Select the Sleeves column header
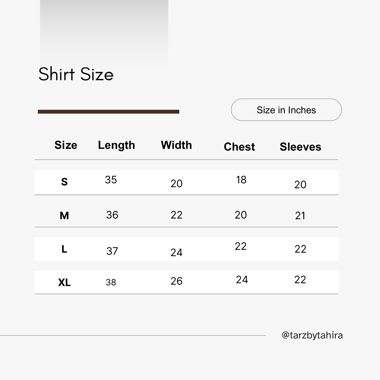380x380 pixels. point(300,147)
